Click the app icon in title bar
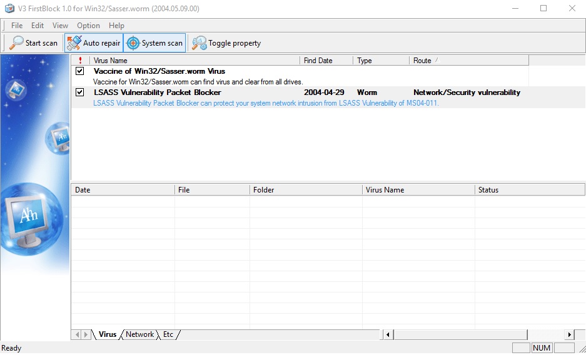 (9, 8)
